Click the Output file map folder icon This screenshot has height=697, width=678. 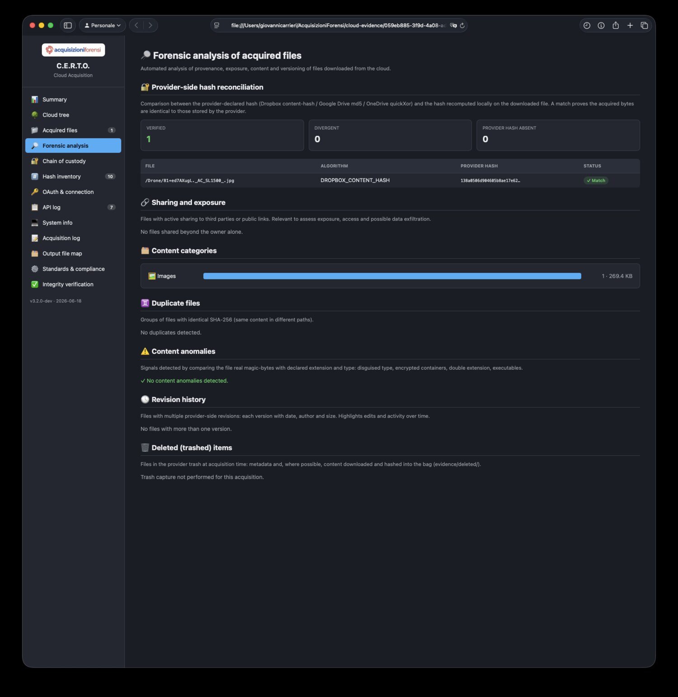[x=35, y=254]
